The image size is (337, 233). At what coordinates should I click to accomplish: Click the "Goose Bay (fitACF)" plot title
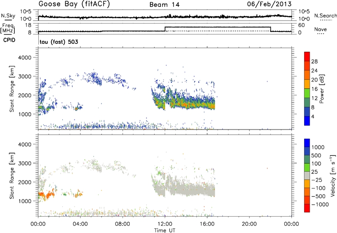pyautogui.click(x=74, y=4)
